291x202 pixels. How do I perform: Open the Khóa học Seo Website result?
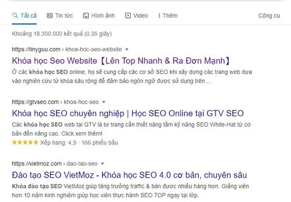pyautogui.click(x=121, y=61)
